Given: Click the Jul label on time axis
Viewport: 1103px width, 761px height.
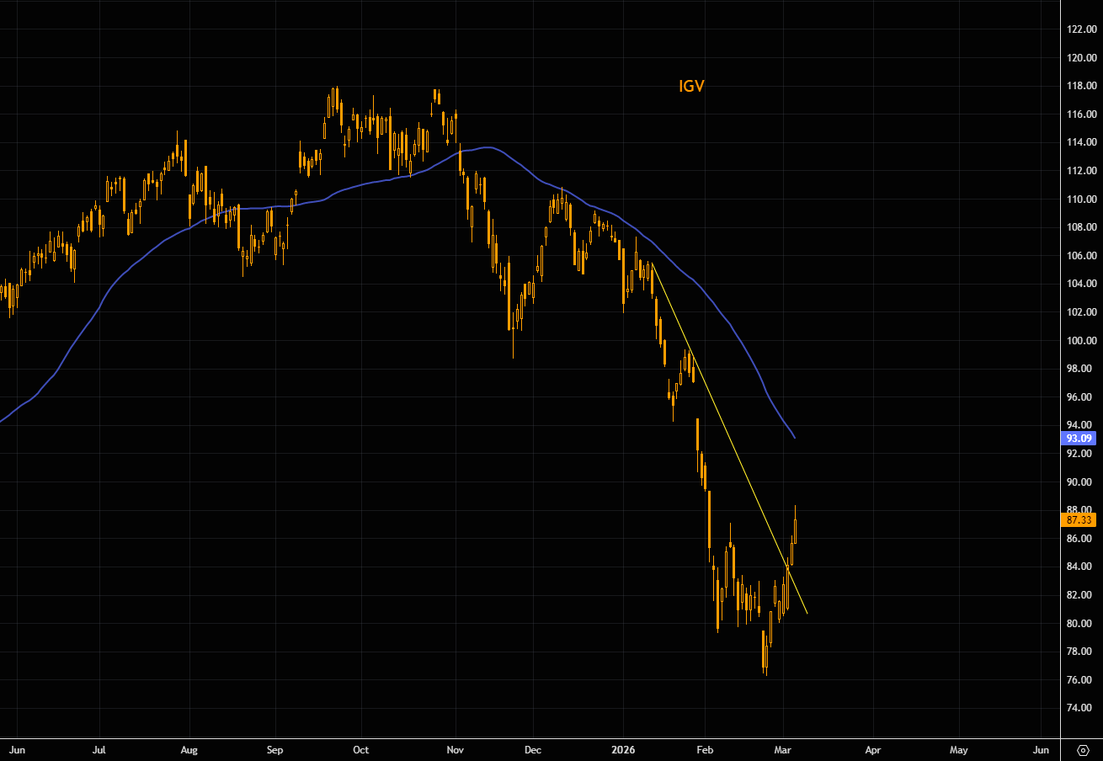Looking at the screenshot, I should [x=99, y=748].
